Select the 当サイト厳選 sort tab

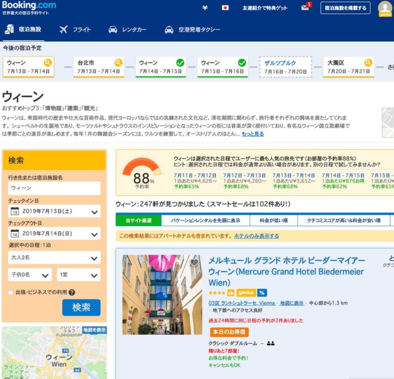[139, 221]
